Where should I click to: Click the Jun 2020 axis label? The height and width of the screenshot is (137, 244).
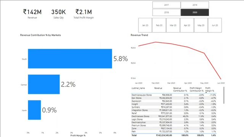[x=221, y=83]
